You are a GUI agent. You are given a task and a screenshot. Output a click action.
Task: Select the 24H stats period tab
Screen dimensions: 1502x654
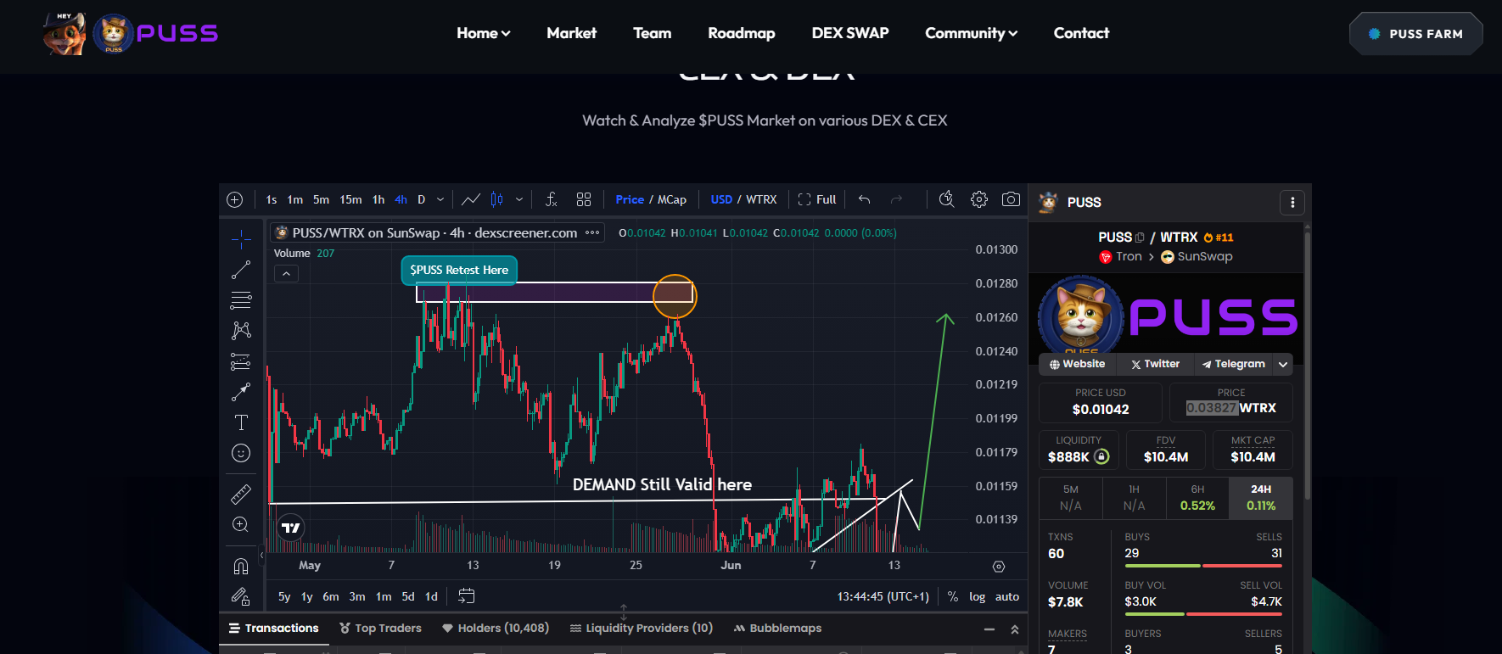[1261, 498]
